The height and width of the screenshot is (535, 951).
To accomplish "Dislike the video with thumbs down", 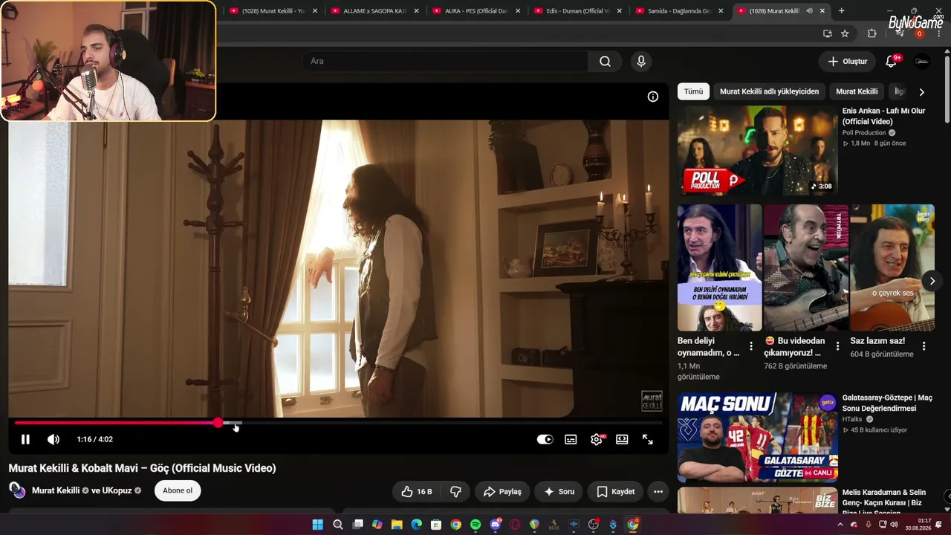I will 455,491.
